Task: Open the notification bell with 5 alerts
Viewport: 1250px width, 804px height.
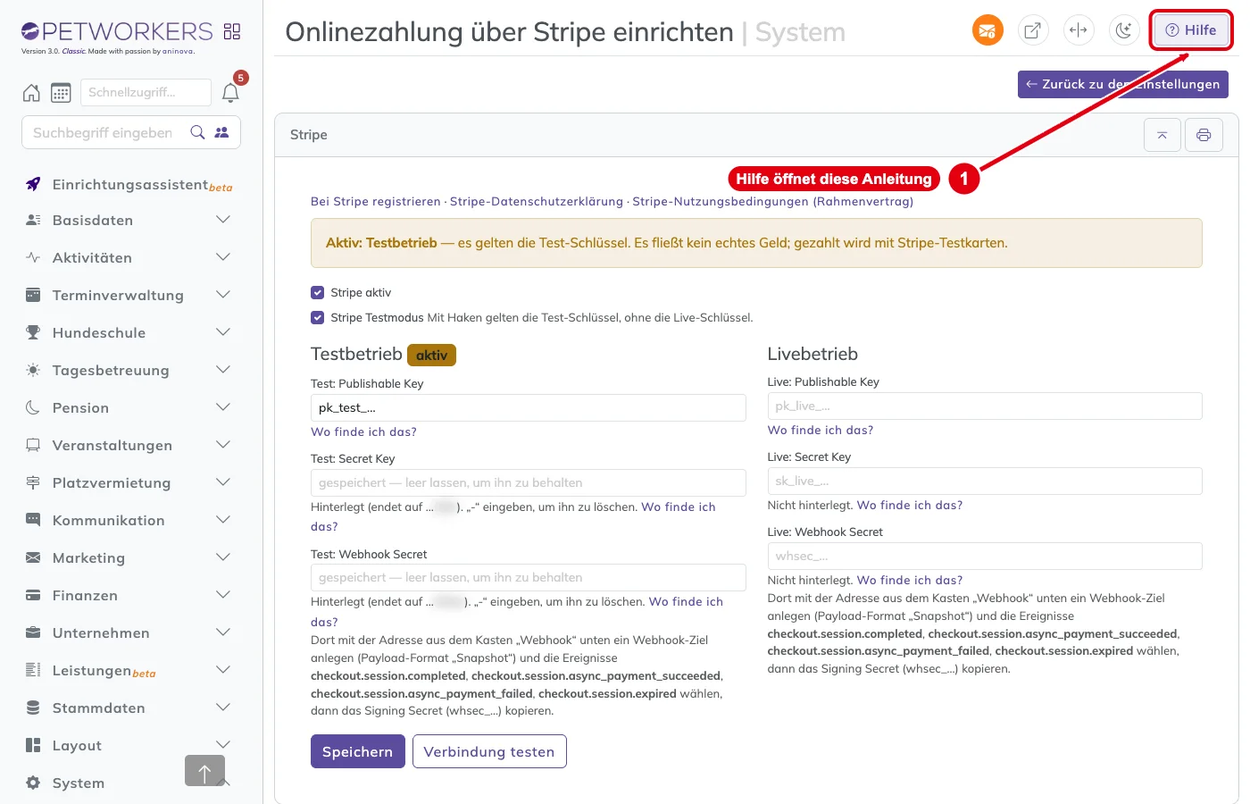Action: 230,92
